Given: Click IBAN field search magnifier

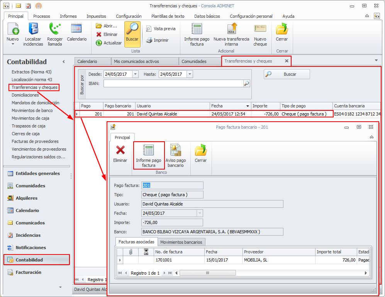Looking at the screenshot, I should 246,83.
